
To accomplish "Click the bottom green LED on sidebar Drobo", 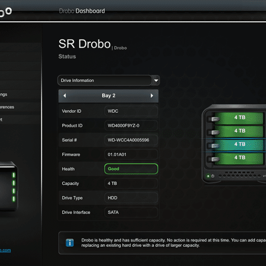I will pyautogui.click(x=14, y=199).
